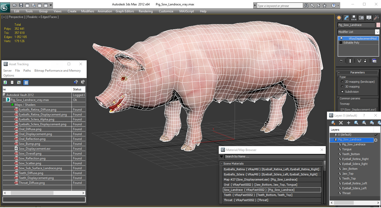This screenshot has width=381, height=208.
Task: Click Remove Modifier trash icon
Action: [366, 61]
